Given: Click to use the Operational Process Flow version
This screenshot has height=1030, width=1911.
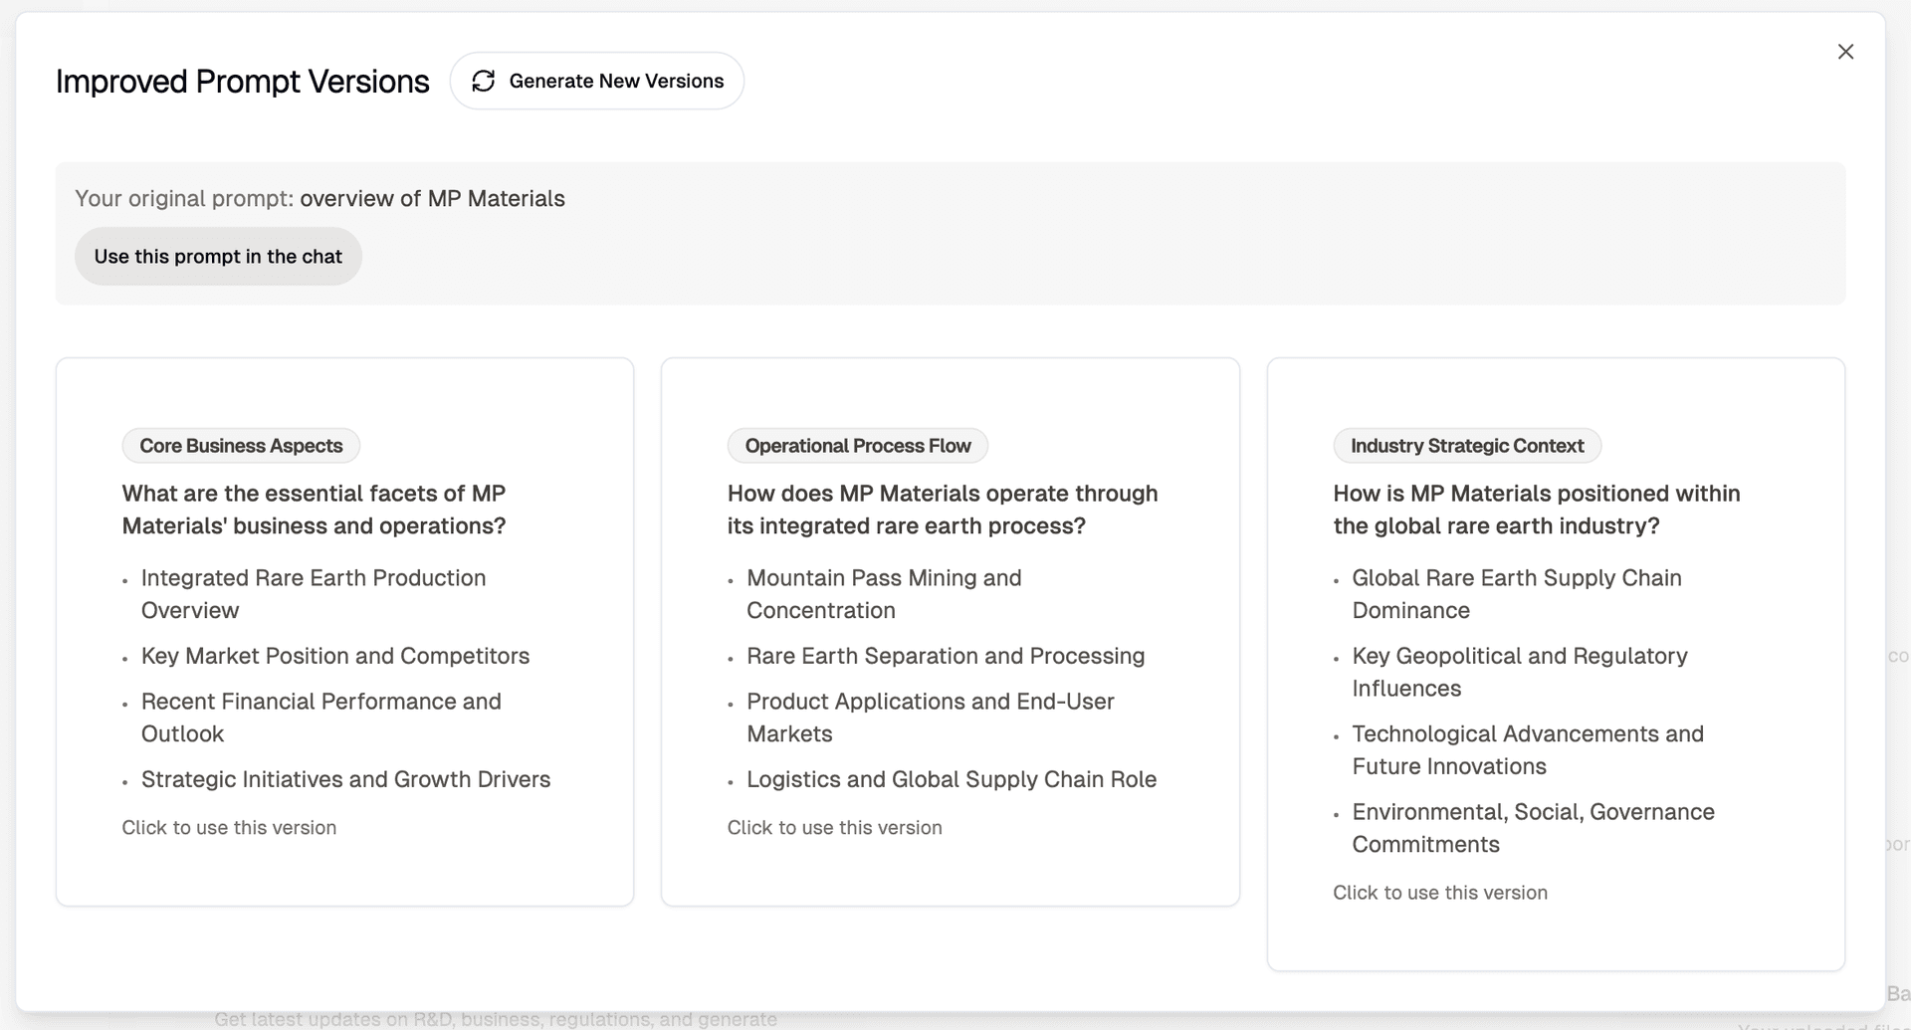Looking at the screenshot, I should point(835,828).
